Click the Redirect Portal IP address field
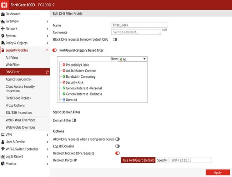The height and width of the screenshot is (177, 232). (x=191, y=160)
